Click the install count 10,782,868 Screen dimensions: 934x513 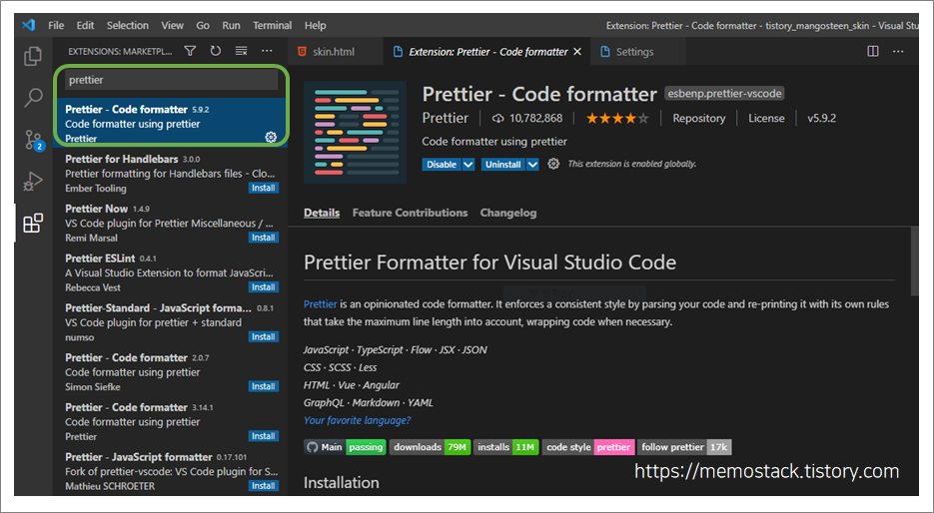tap(527, 119)
